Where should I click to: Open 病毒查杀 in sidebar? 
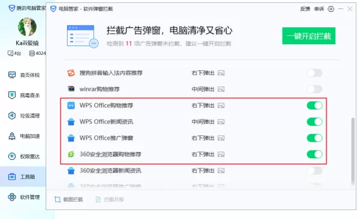tap(24, 95)
